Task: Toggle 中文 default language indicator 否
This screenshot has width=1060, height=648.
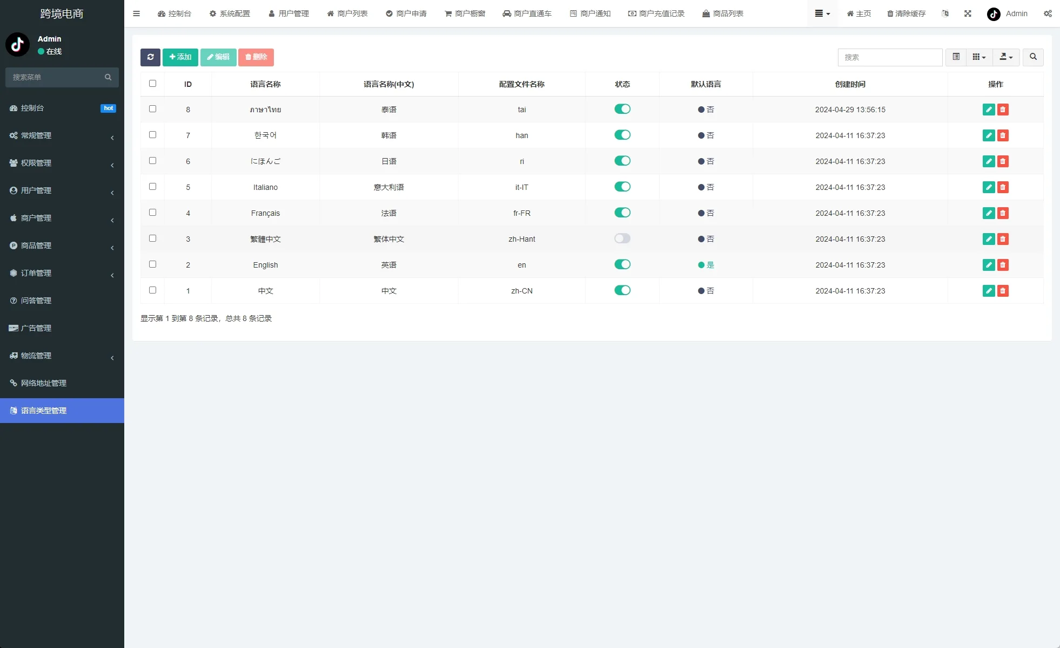Action: (706, 291)
